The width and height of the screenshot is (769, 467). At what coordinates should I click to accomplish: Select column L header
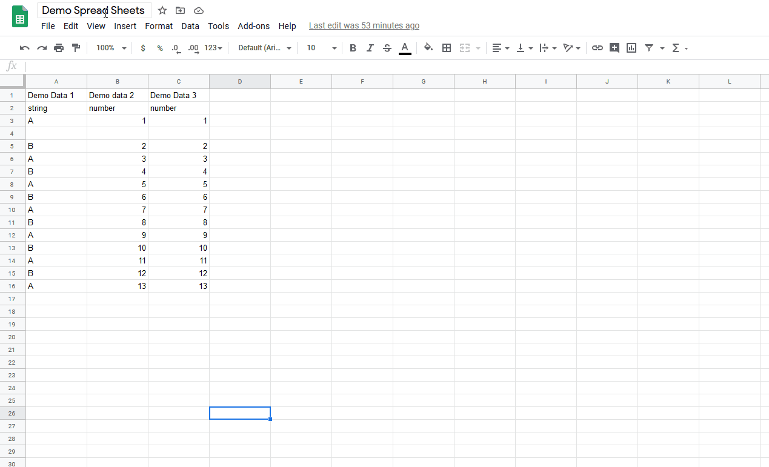click(730, 81)
